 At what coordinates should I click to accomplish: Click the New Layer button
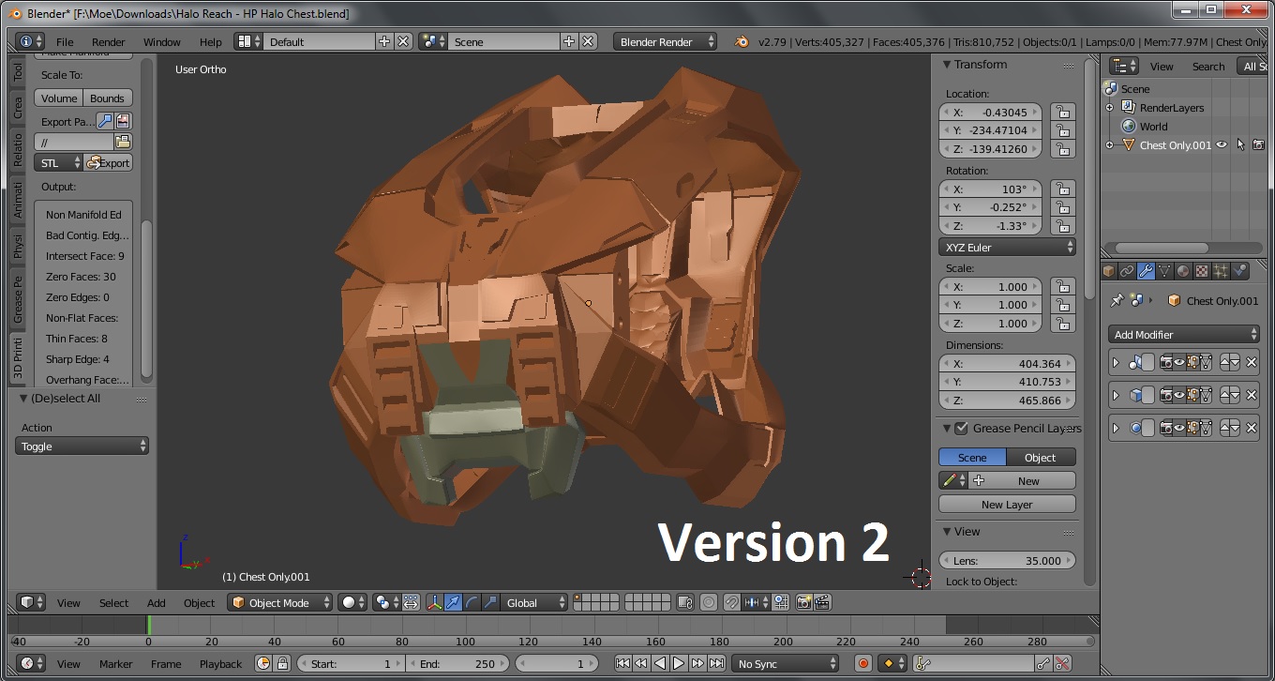pos(1007,504)
